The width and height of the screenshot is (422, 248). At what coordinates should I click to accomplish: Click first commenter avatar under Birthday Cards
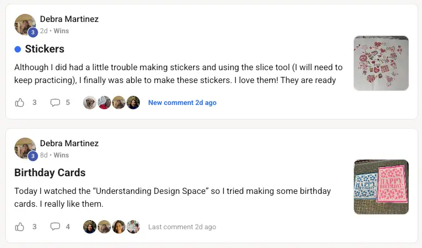pos(90,227)
